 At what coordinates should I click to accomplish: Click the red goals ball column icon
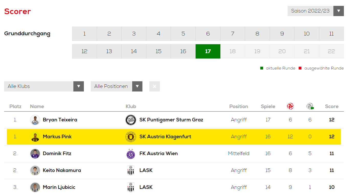click(x=290, y=106)
